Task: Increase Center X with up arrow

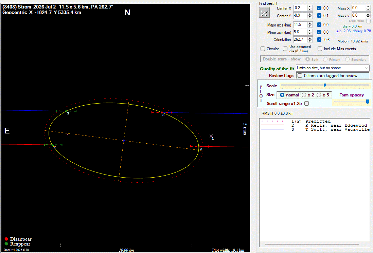Action: (310, 7)
